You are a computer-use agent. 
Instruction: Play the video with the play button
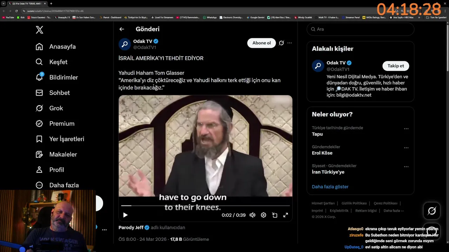[125, 215]
